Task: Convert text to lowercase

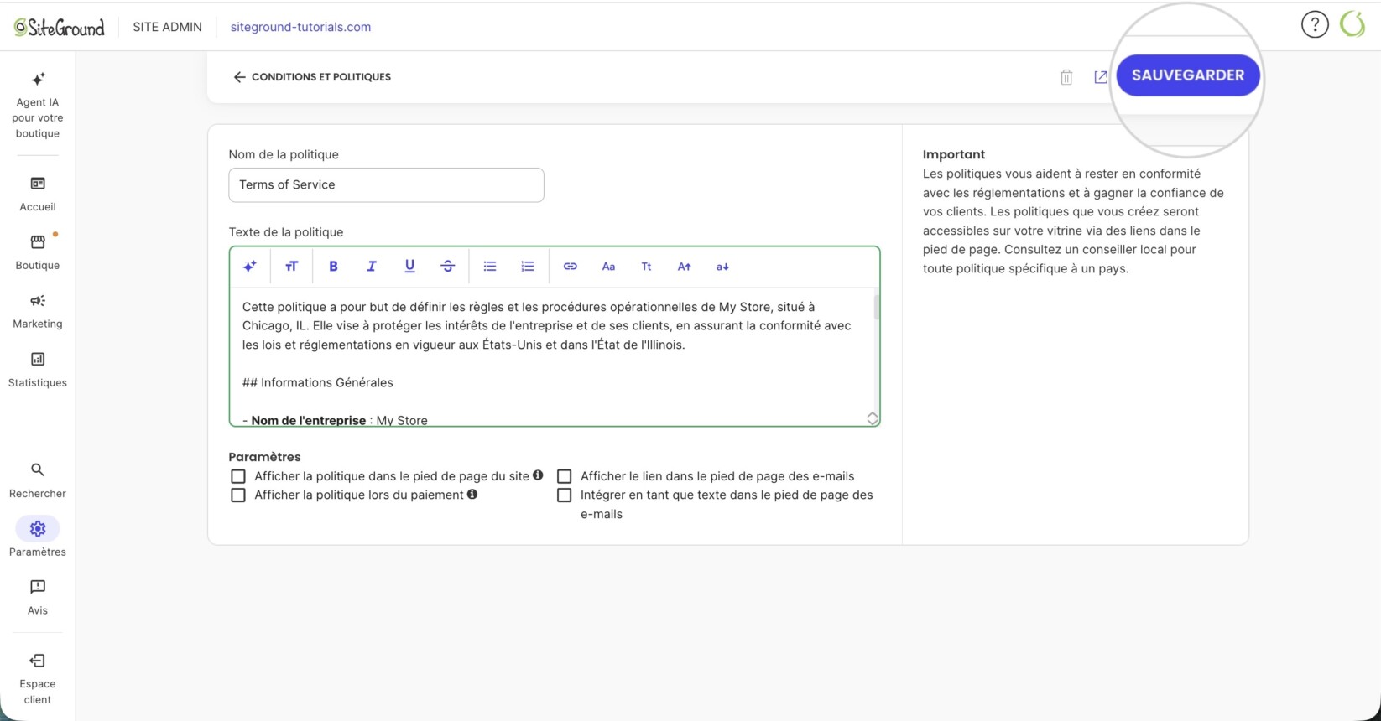Action: pyautogui.click(x=722, y=267)
